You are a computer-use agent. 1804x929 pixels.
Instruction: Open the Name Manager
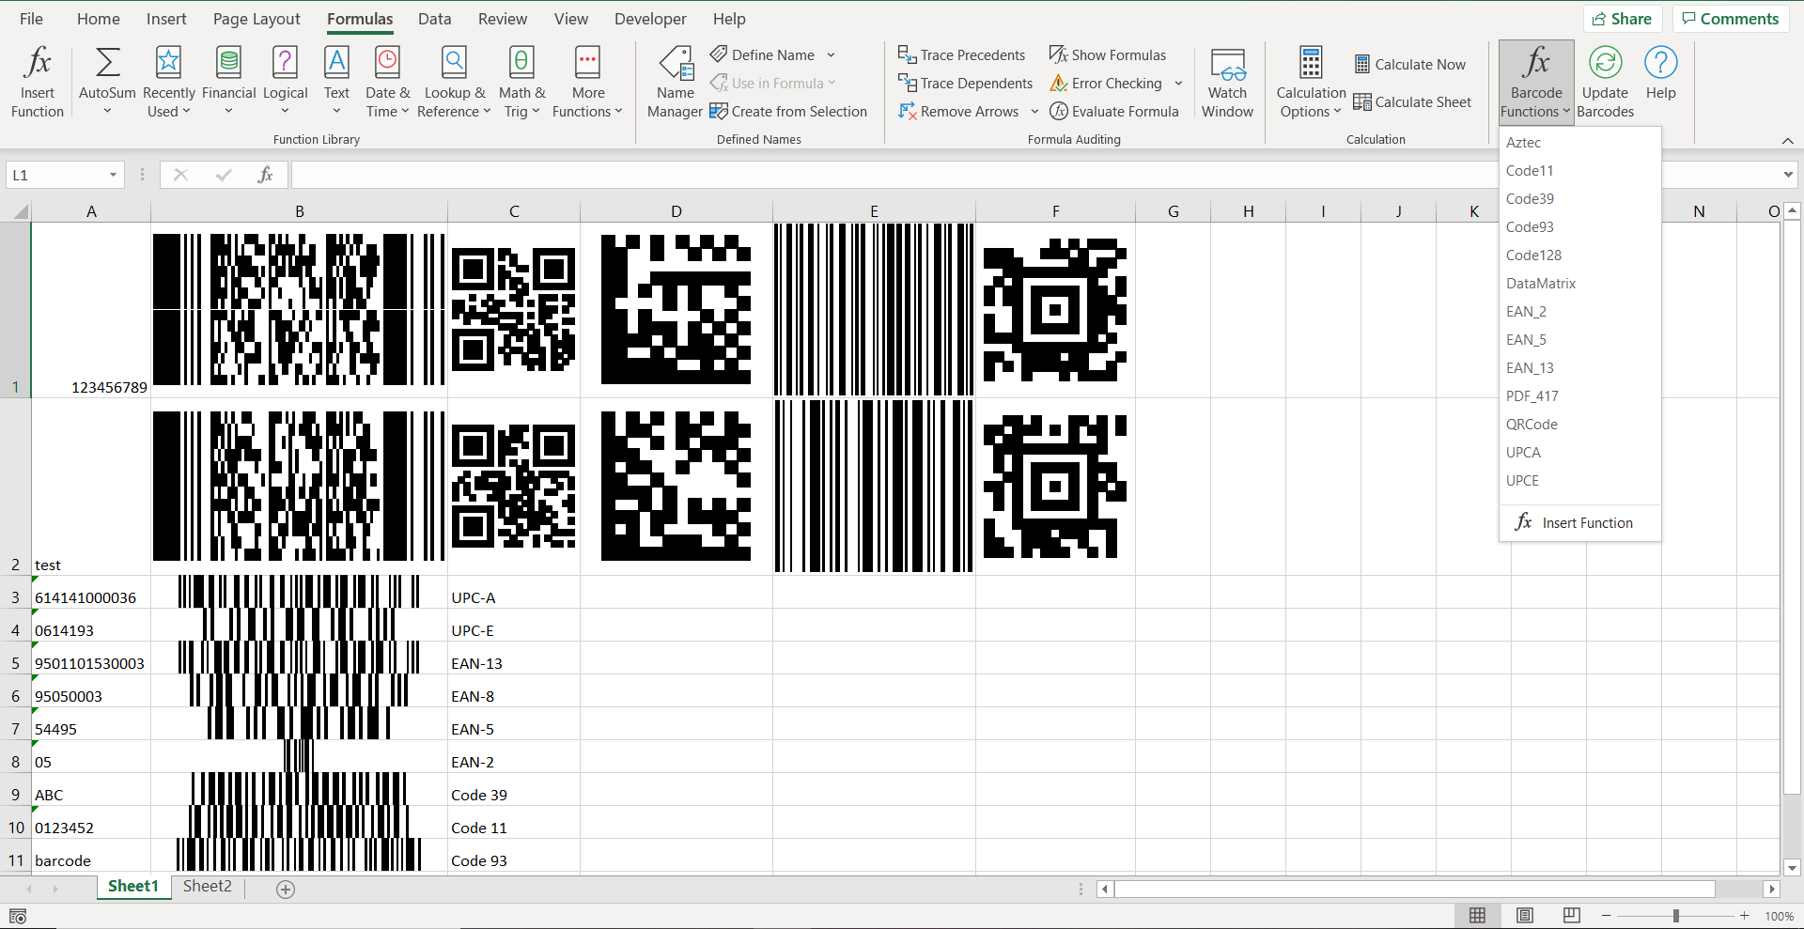675,82
